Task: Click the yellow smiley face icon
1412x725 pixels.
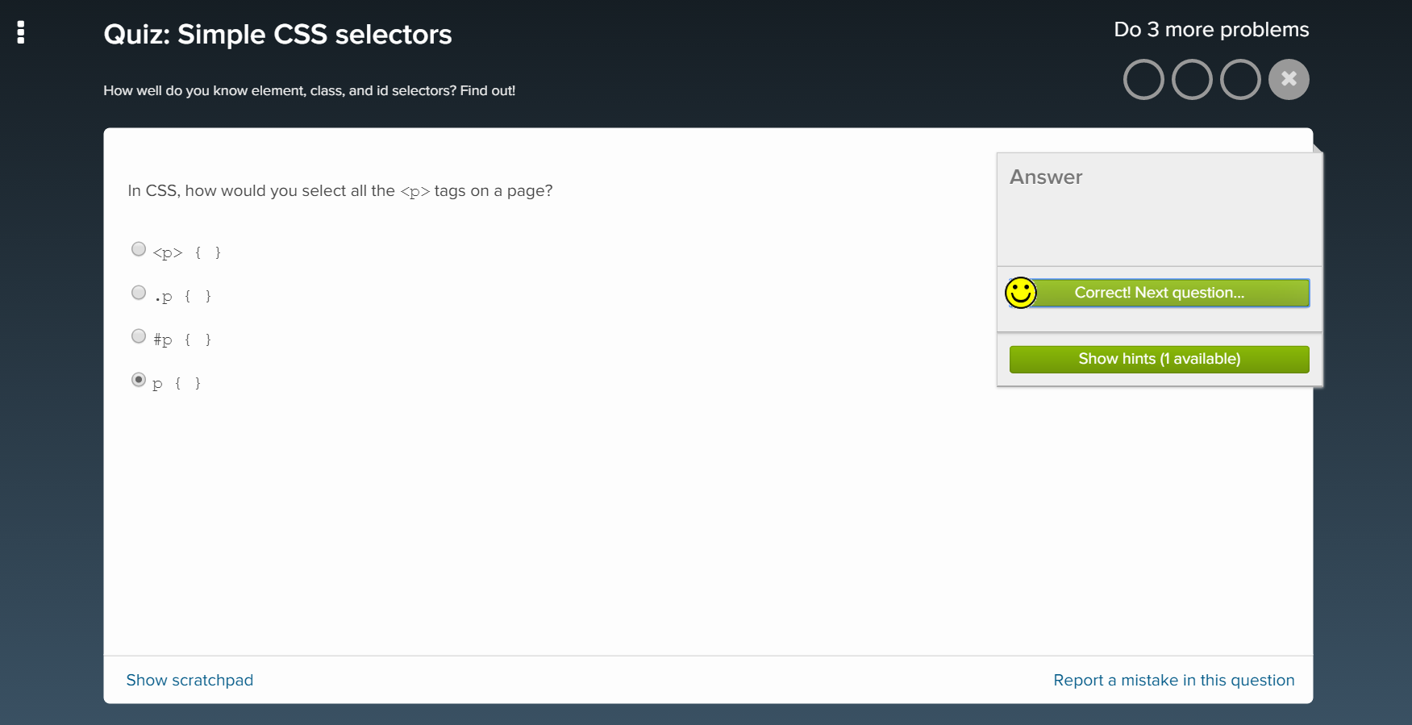Action: tap(1021, 293)
